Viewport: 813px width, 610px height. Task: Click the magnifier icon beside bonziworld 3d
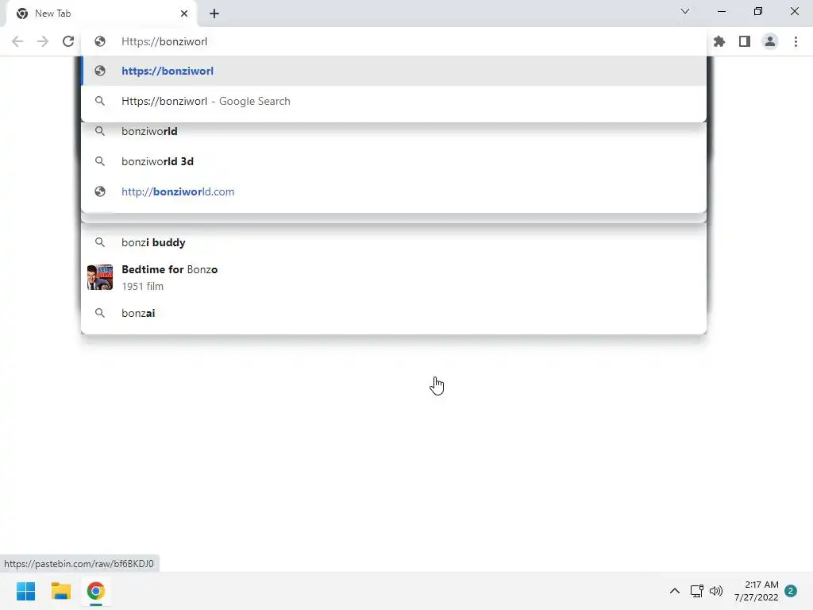tap(100, 161)
